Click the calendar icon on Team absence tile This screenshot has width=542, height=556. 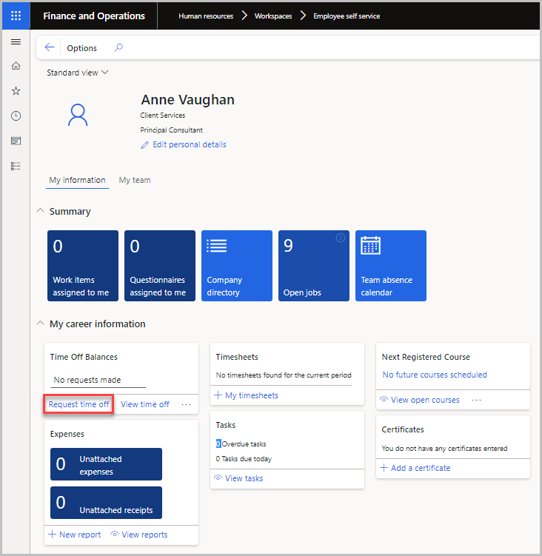(370, 245)
